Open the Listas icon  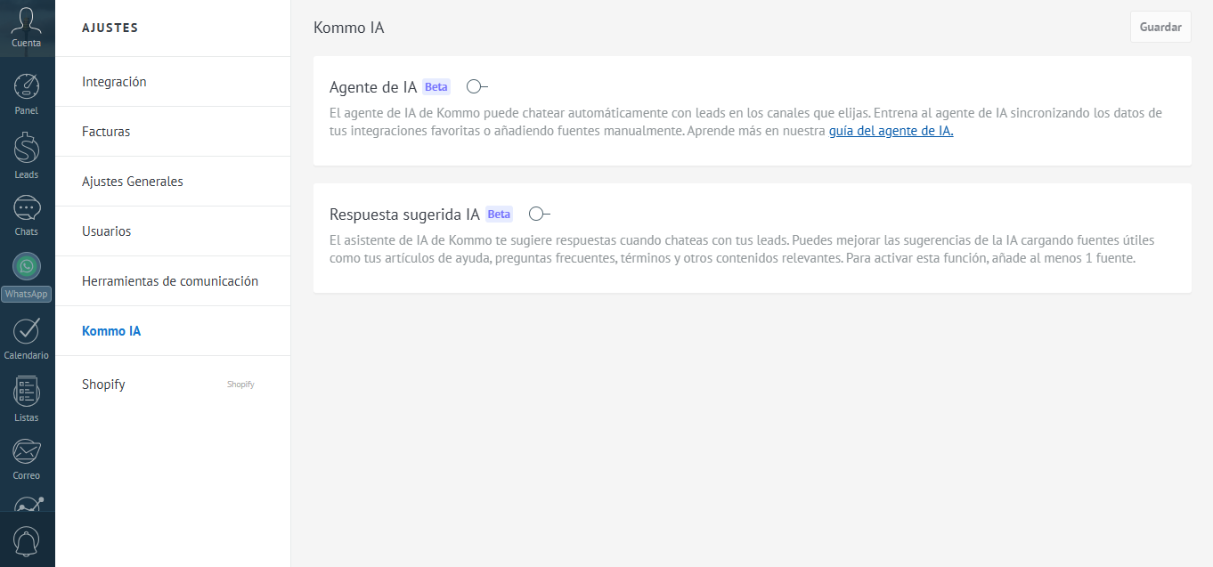coord(27,391)
